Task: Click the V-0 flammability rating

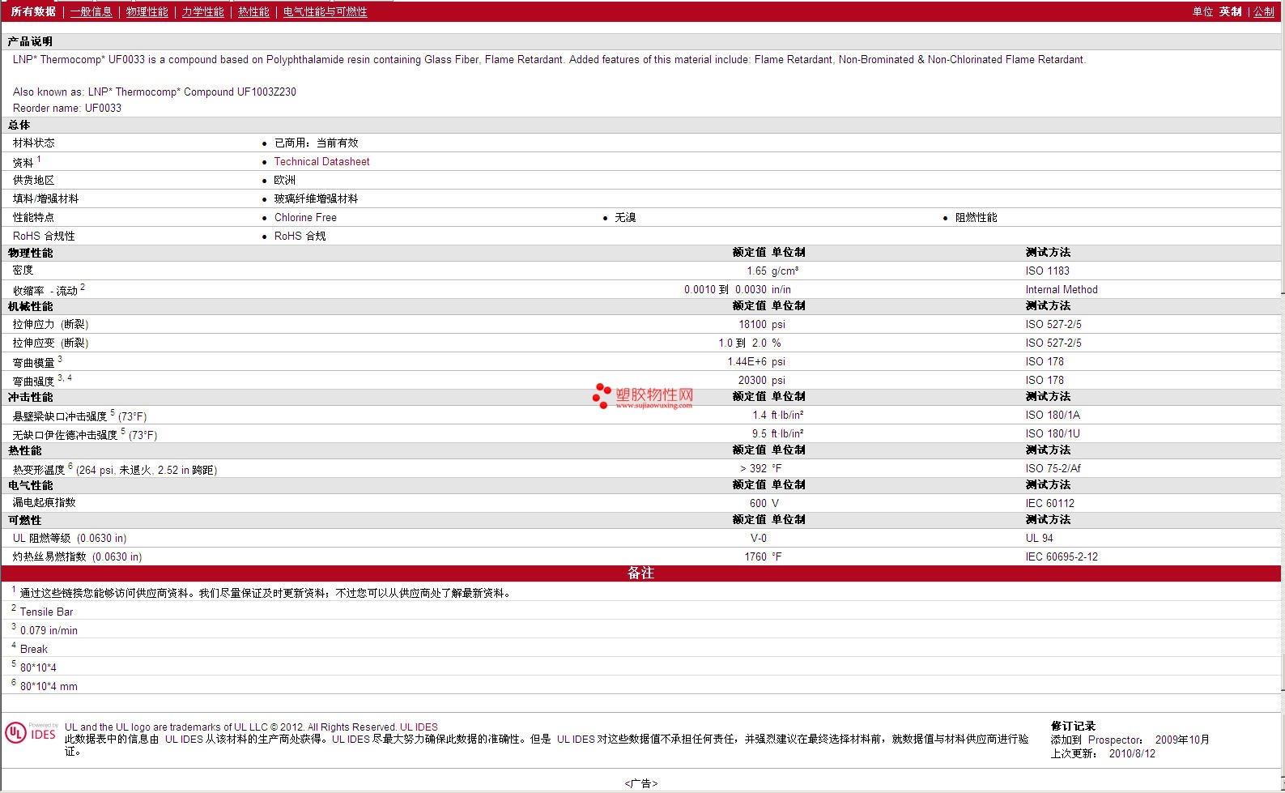Action: point(759,538)
